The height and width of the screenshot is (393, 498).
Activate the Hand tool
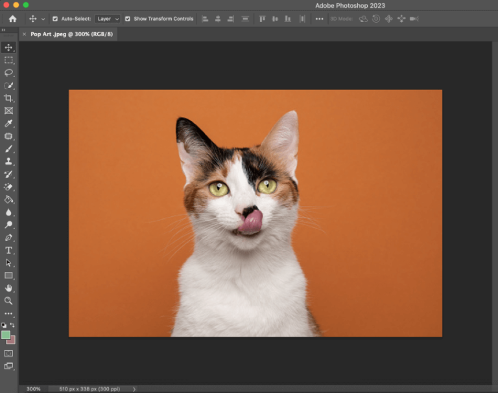coord(8,287)
